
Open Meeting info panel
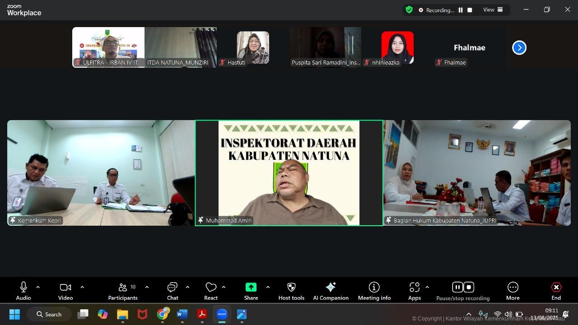tap(374, 288)
